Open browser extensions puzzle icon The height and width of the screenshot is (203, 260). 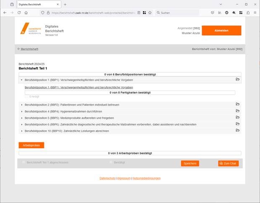(248, 13)
